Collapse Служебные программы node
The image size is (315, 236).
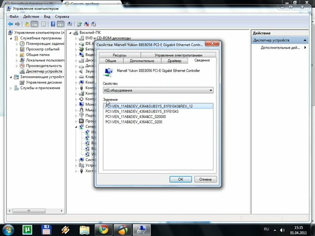(x=11, y=38)
